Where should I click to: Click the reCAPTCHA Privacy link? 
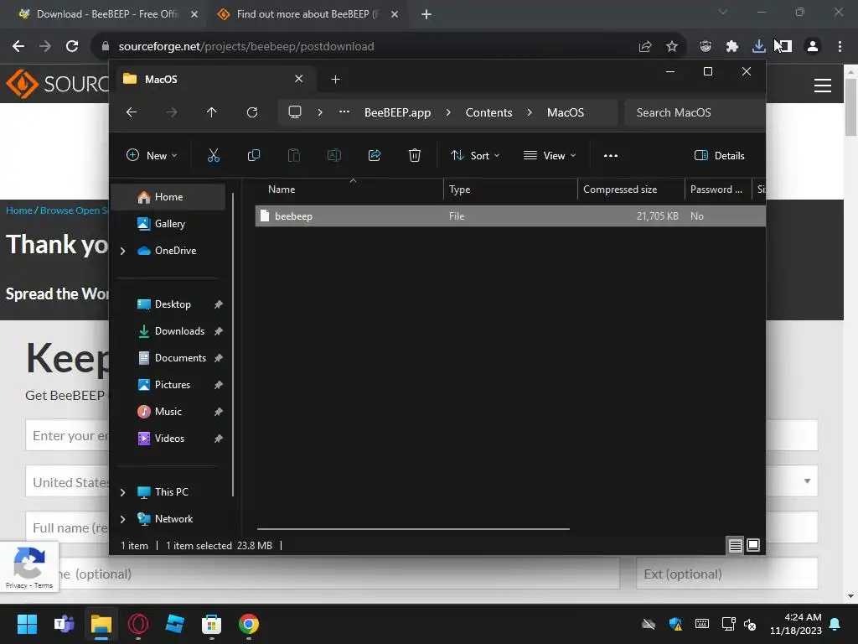[17, 585]
